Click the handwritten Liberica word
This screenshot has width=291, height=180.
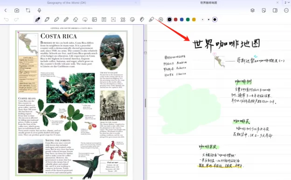[x=181, y=74]
